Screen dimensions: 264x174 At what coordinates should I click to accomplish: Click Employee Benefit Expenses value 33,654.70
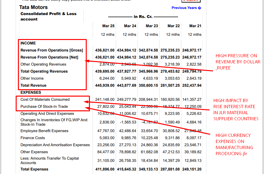coord(149,131)
